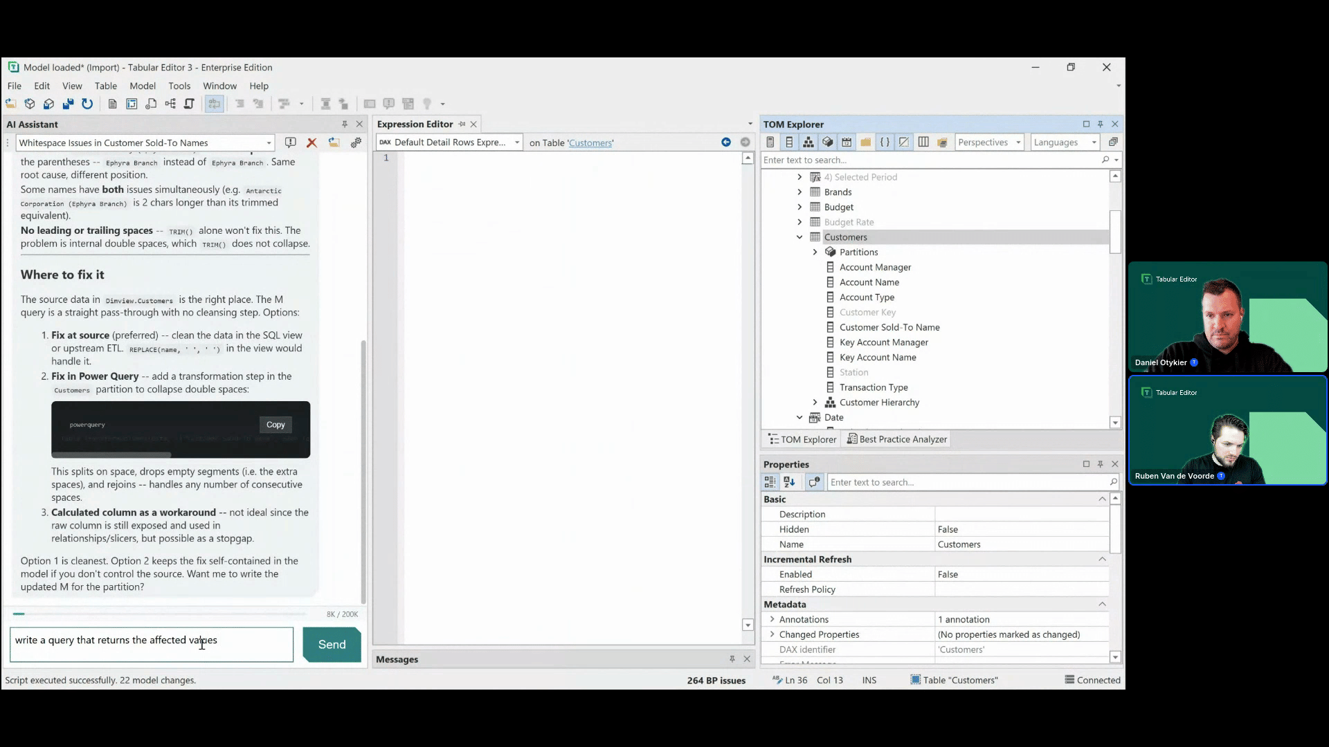
Task: Collapse the Customers table node
Action: tap(799, 237)
